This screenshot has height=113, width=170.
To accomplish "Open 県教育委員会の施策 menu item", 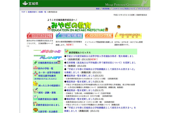I will (x=48, y=99).
